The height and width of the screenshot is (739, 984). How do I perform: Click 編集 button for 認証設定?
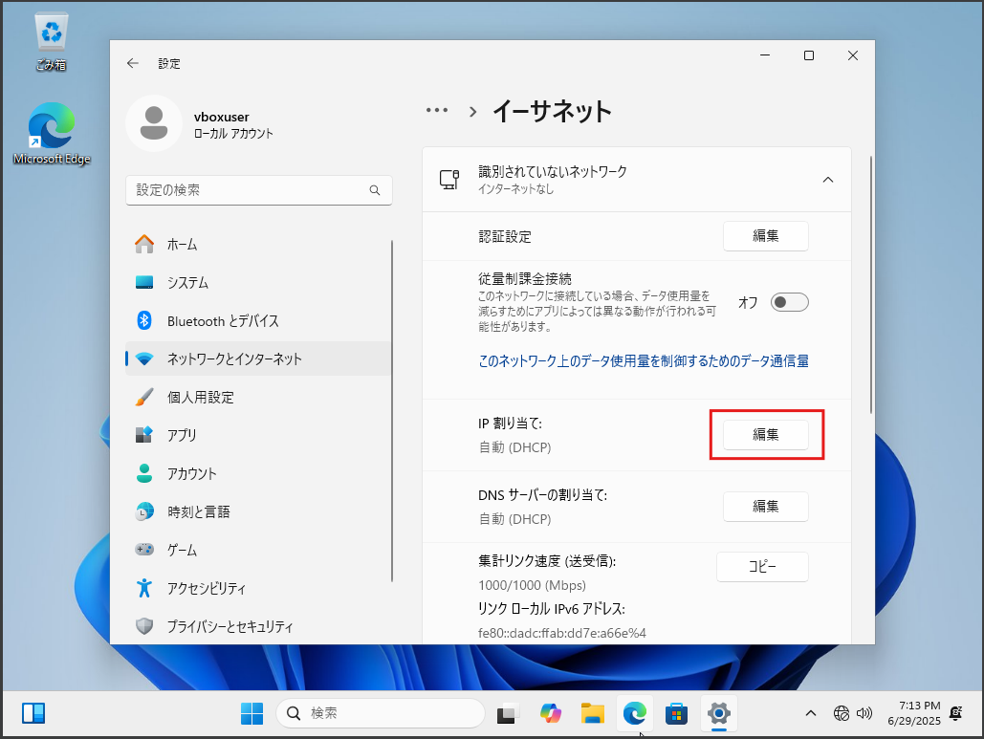pyautogui.click(x=766, y=236)
